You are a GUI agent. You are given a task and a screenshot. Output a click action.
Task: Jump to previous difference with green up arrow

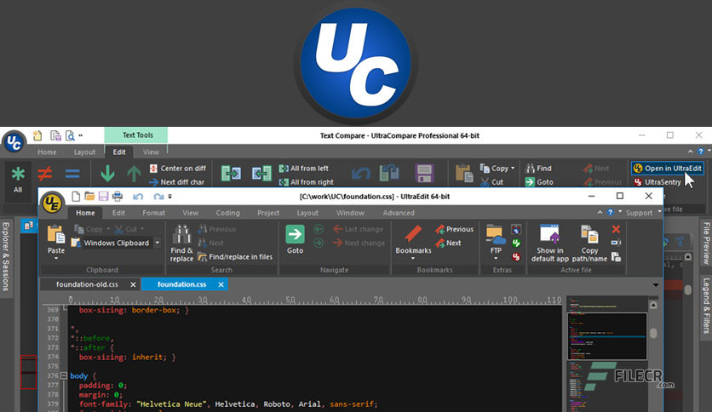tap(134, 174)
